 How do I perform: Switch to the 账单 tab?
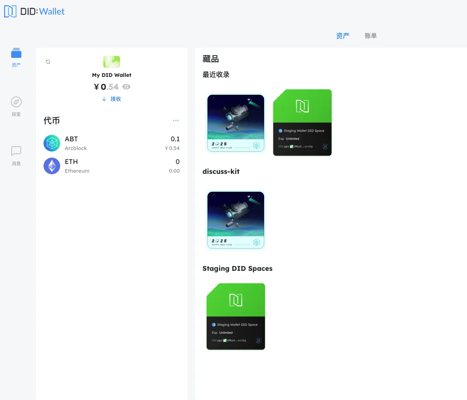[x=371, y=36]
